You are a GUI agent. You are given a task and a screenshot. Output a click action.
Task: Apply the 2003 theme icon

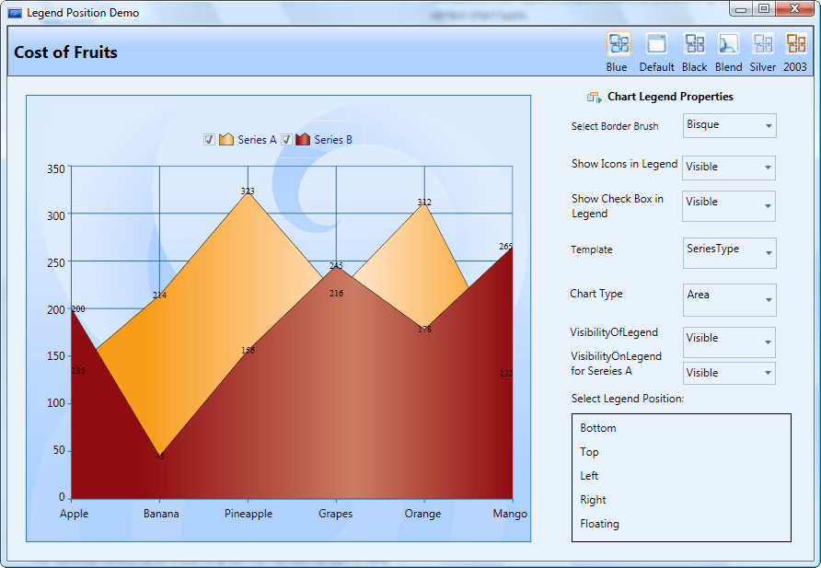pos(795,44)
